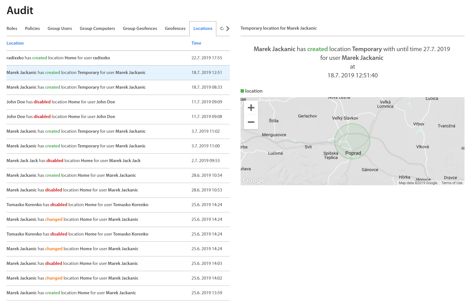471x305 pixels.
Task: Click the green location legend square
Action: [x=242, y=91]
